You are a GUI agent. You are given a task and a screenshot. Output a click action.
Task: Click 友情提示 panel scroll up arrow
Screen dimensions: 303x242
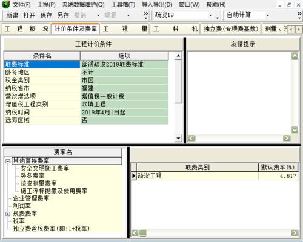[x=295, y=56]
